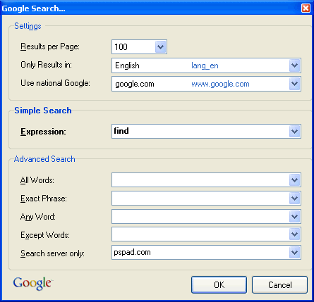Click the lang_en language code text
Screen dimensions: 314x302
pos(205,65)
